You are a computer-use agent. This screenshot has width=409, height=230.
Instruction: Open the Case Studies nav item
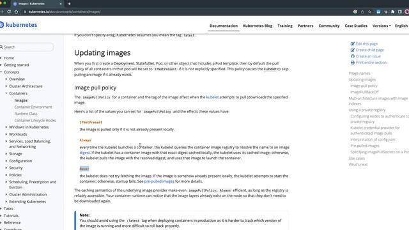pyautogui.click(x=356, y=26)
